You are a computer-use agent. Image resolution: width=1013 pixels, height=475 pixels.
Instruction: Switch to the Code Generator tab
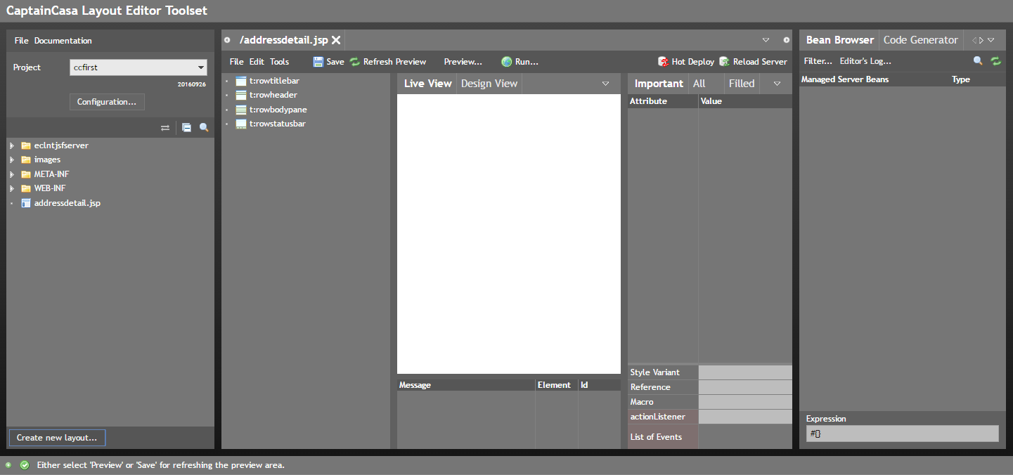point(920,40)
